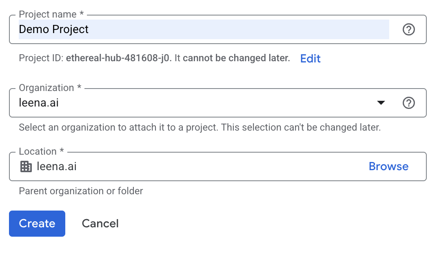Click the "Project ID:" label text
The image size is (439, 253).
[41, 58]
